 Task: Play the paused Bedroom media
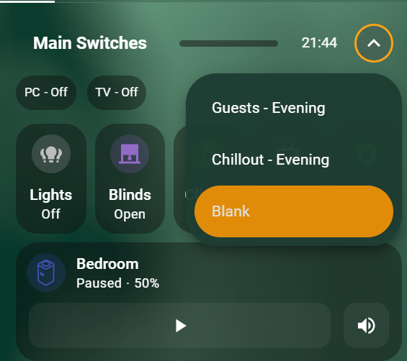pyautogui.click(x=179, y=326)
